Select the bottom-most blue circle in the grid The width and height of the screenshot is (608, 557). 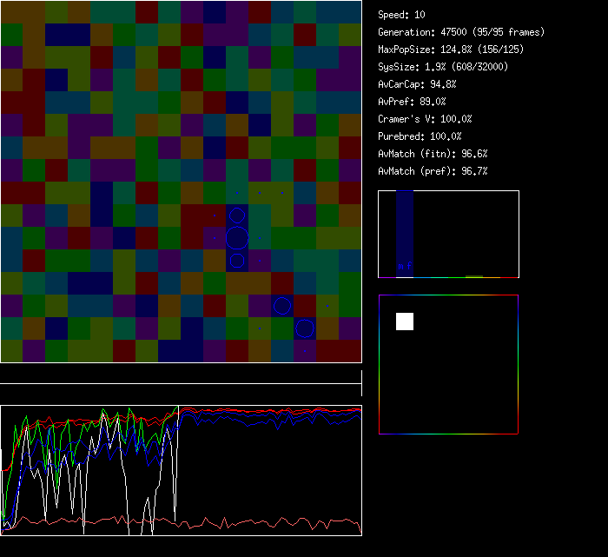(304, 328)
